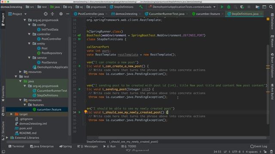Click the read-only lock status icon
Image resolution: width=275 pixels, height=154 pixels.
tap(265, 151)
